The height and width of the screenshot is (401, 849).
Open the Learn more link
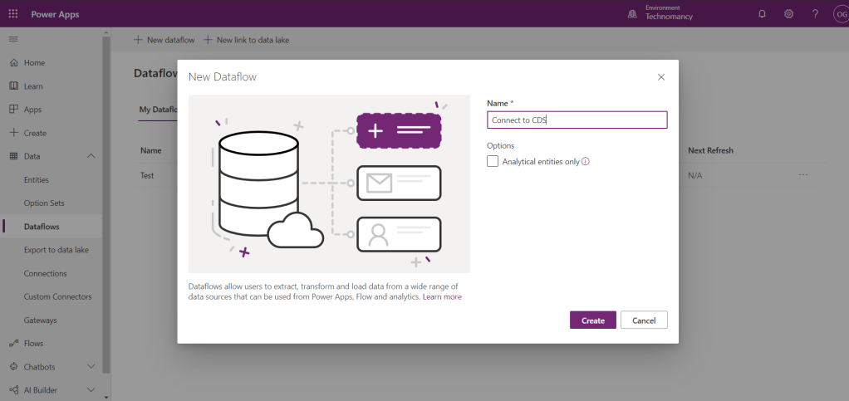coord(442,296)
